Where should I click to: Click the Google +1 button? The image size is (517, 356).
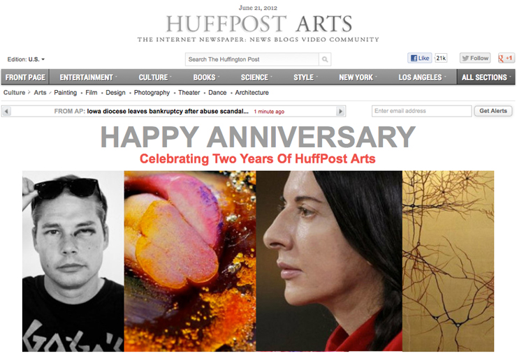[506, 59]
